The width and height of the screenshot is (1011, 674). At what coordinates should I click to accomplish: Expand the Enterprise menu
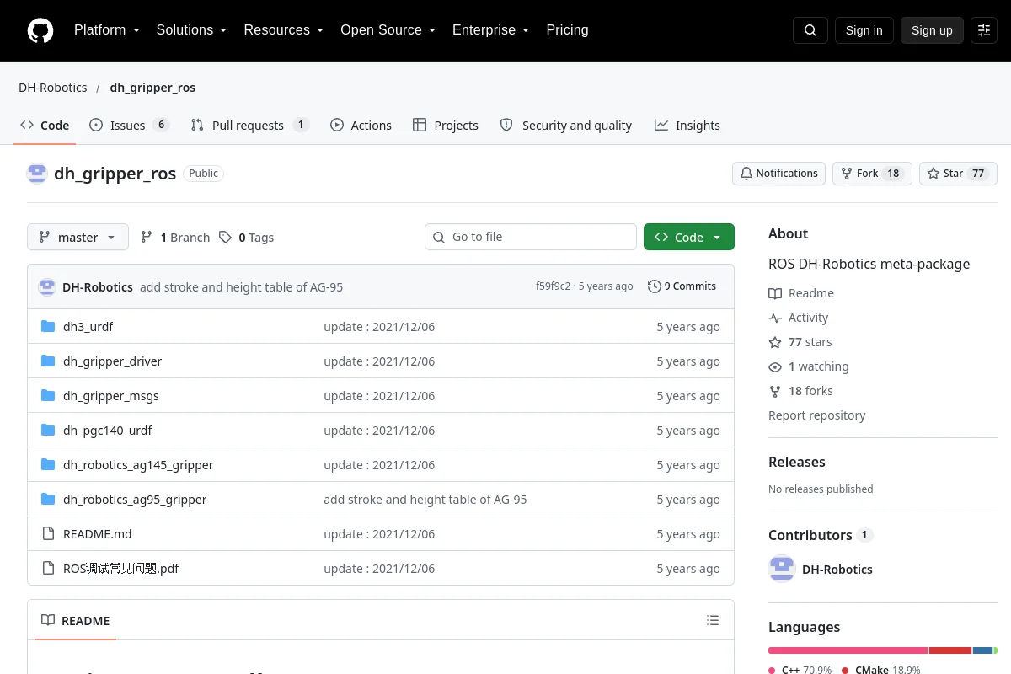(x=490, y=30)
